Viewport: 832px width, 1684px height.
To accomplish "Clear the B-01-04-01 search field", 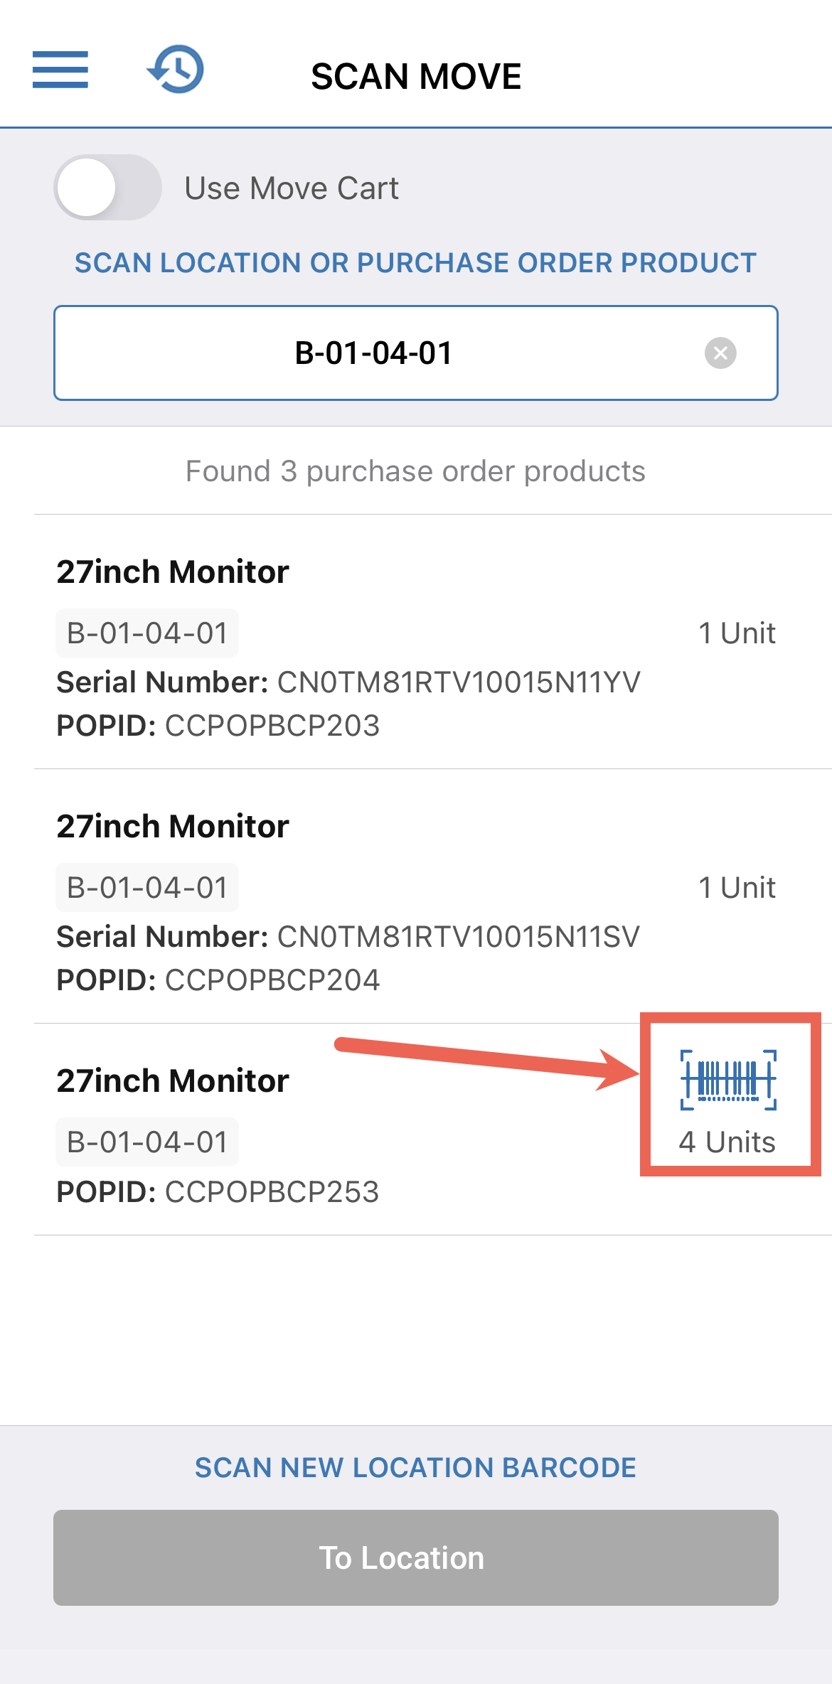I will click(720, 353).
